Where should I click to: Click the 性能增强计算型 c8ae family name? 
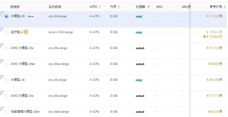[25, 112]
